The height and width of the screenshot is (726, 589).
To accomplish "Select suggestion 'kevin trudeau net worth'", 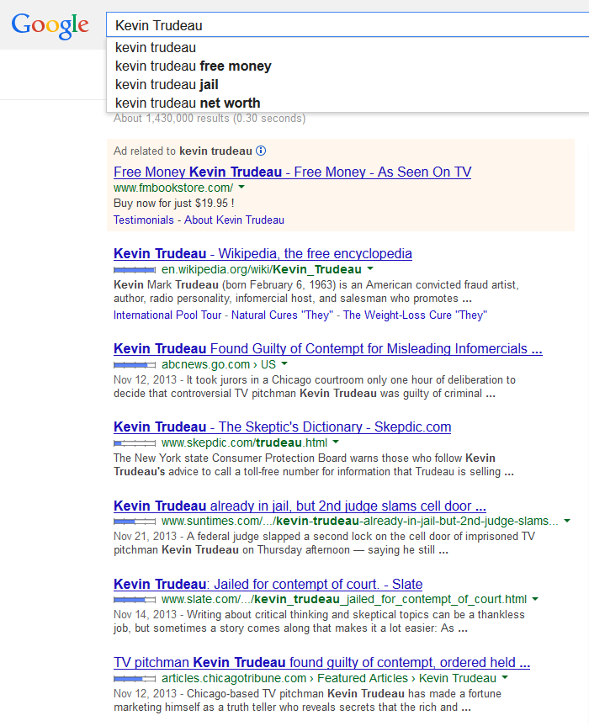I will 348,103.
